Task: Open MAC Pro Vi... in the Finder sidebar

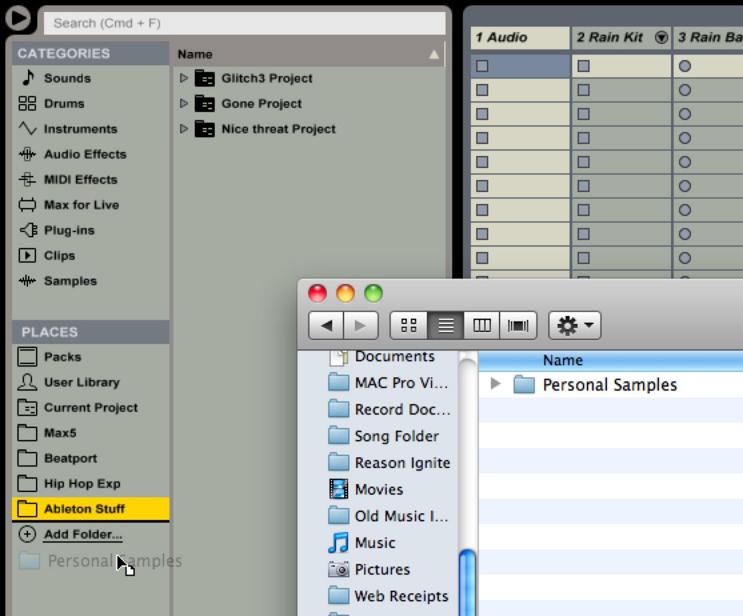Action: click(x=388, y=383)
